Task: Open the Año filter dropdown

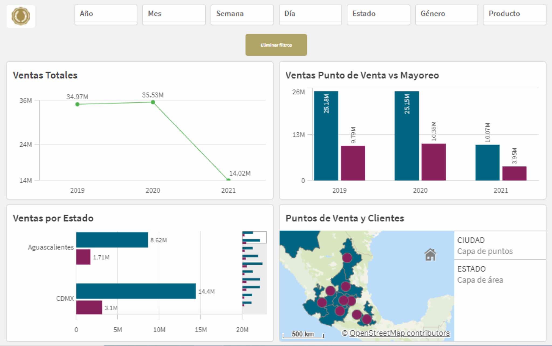Action: click(x=106, y=14)
